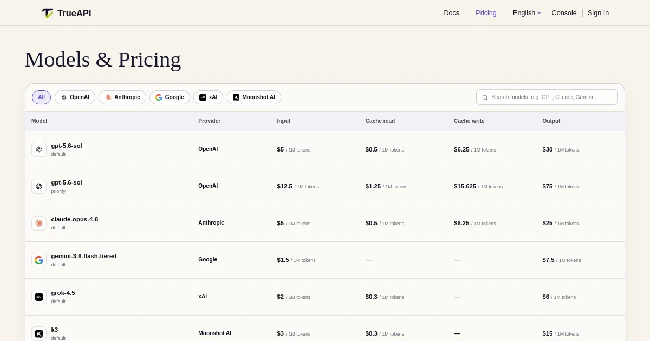Screen dimensions: 650x341
Task: Click the $12.5 input price
Action: (x=284, y=186)
